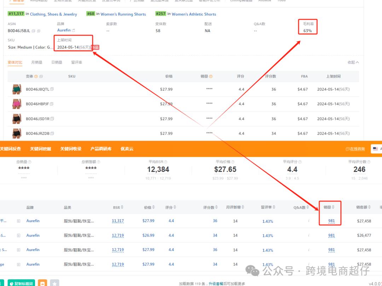This screenshot has width=382, height=286.
Task: Click the 升级套餐 upgrade link
Action: [x=215, y=284]
